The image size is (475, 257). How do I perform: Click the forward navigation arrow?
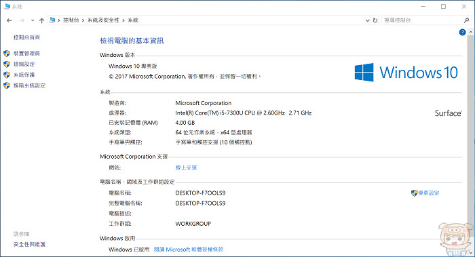pos(22,20)
